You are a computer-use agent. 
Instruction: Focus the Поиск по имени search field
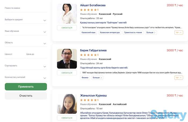pos(26,8)
